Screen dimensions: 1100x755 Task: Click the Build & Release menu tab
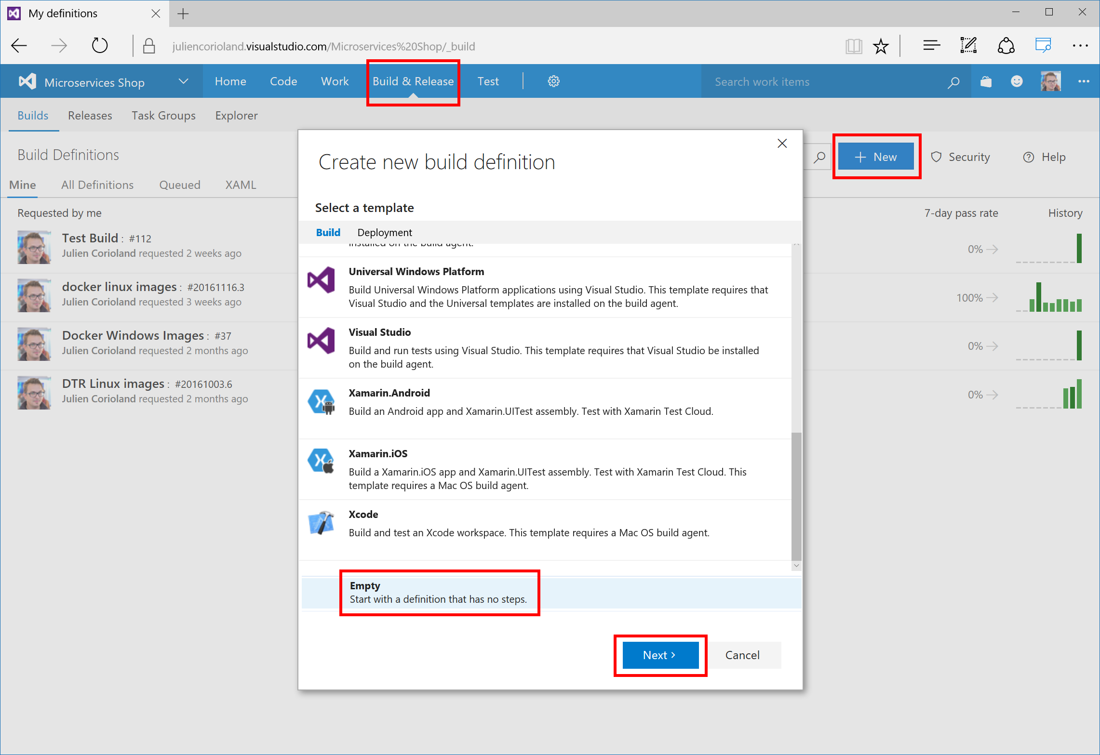[x=415, y=81]
